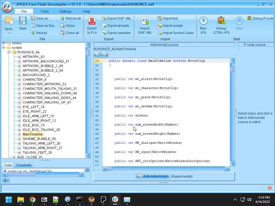Start Debug (CTRL+F5)

(x=221, y=25)
